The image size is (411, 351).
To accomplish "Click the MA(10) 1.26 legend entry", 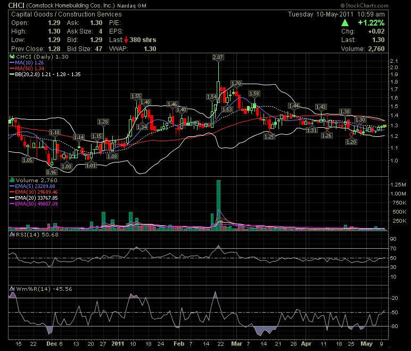I will [27, 62].
